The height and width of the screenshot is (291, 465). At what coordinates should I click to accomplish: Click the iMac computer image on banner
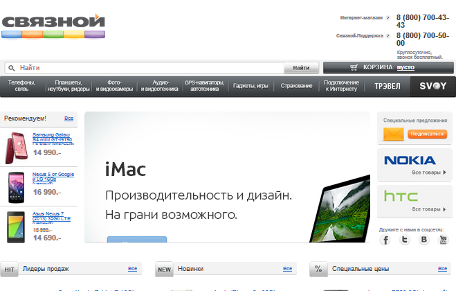340,209
